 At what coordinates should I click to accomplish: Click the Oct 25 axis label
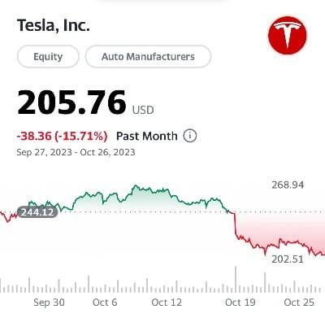299,303
